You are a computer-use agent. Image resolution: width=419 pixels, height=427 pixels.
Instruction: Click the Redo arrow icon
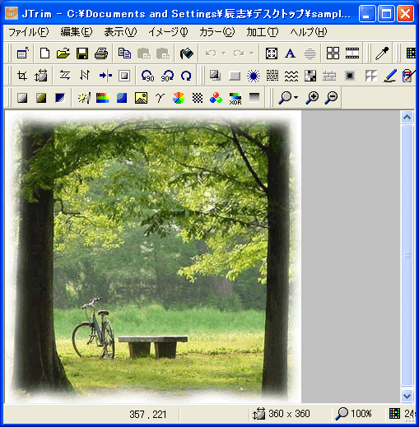click(239, 53)
